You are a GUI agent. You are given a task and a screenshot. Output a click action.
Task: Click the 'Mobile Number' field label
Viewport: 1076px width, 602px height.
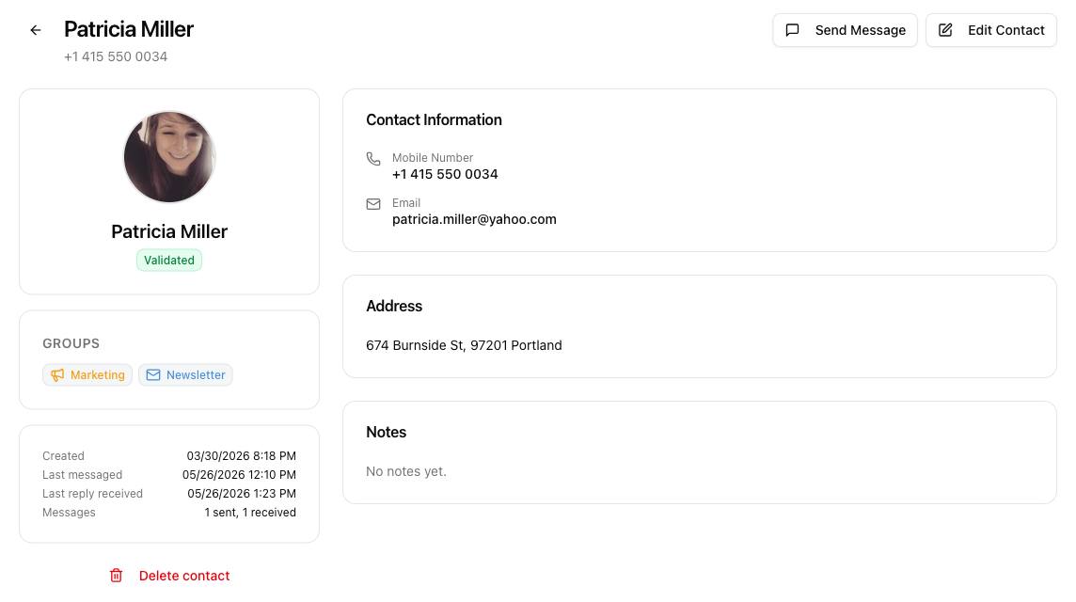[x=433, y=158]
